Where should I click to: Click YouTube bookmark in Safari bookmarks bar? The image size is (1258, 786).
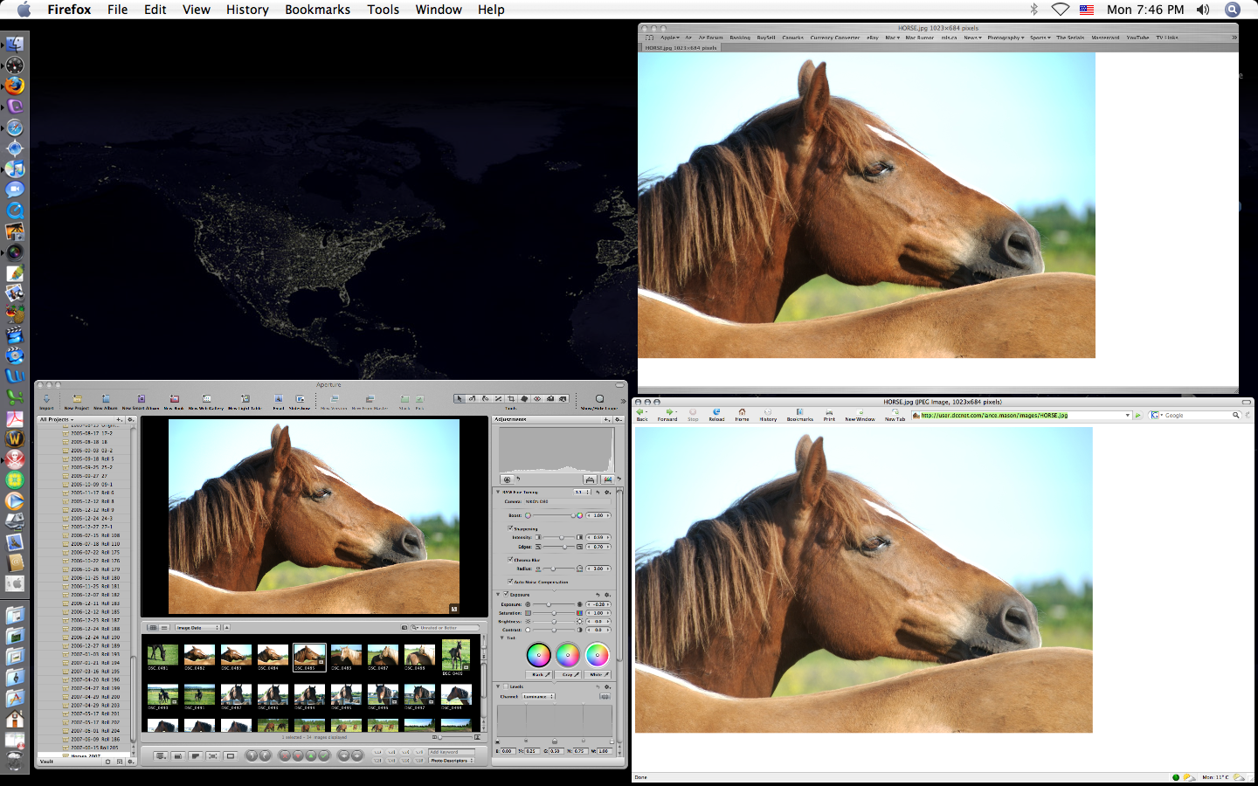click(x=1137, y=38)
